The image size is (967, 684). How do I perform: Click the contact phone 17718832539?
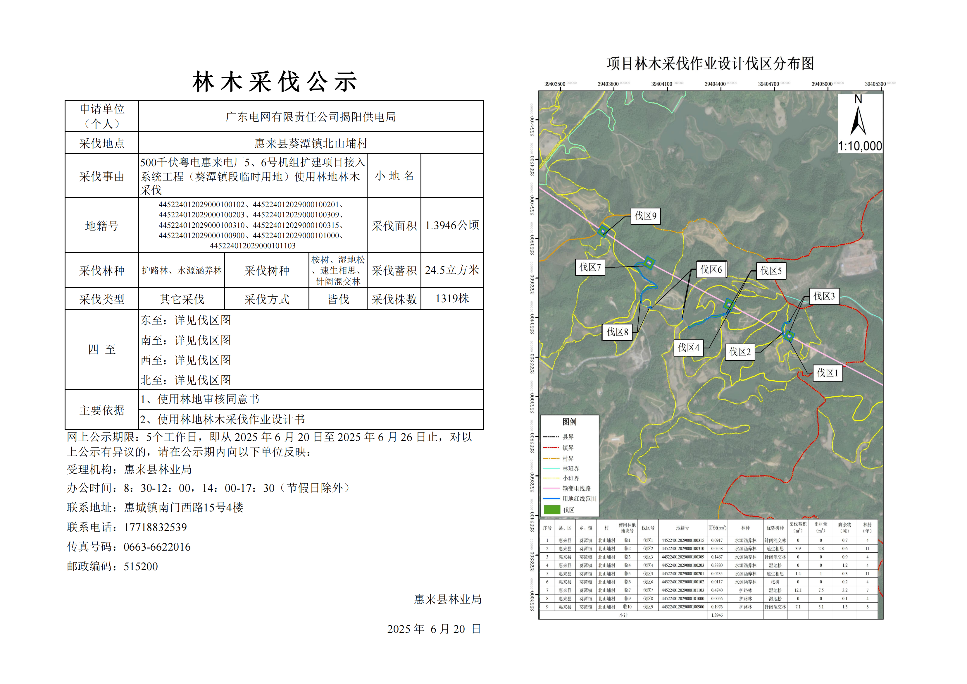[155, 527]
